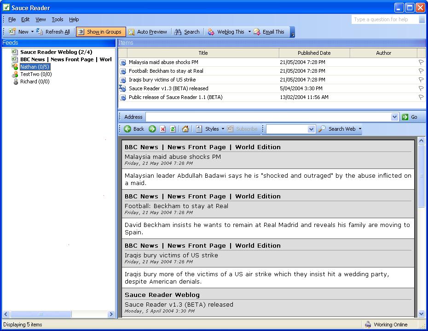Open the Edit menu
428x331 pixels.
click(x=25, y=19)
